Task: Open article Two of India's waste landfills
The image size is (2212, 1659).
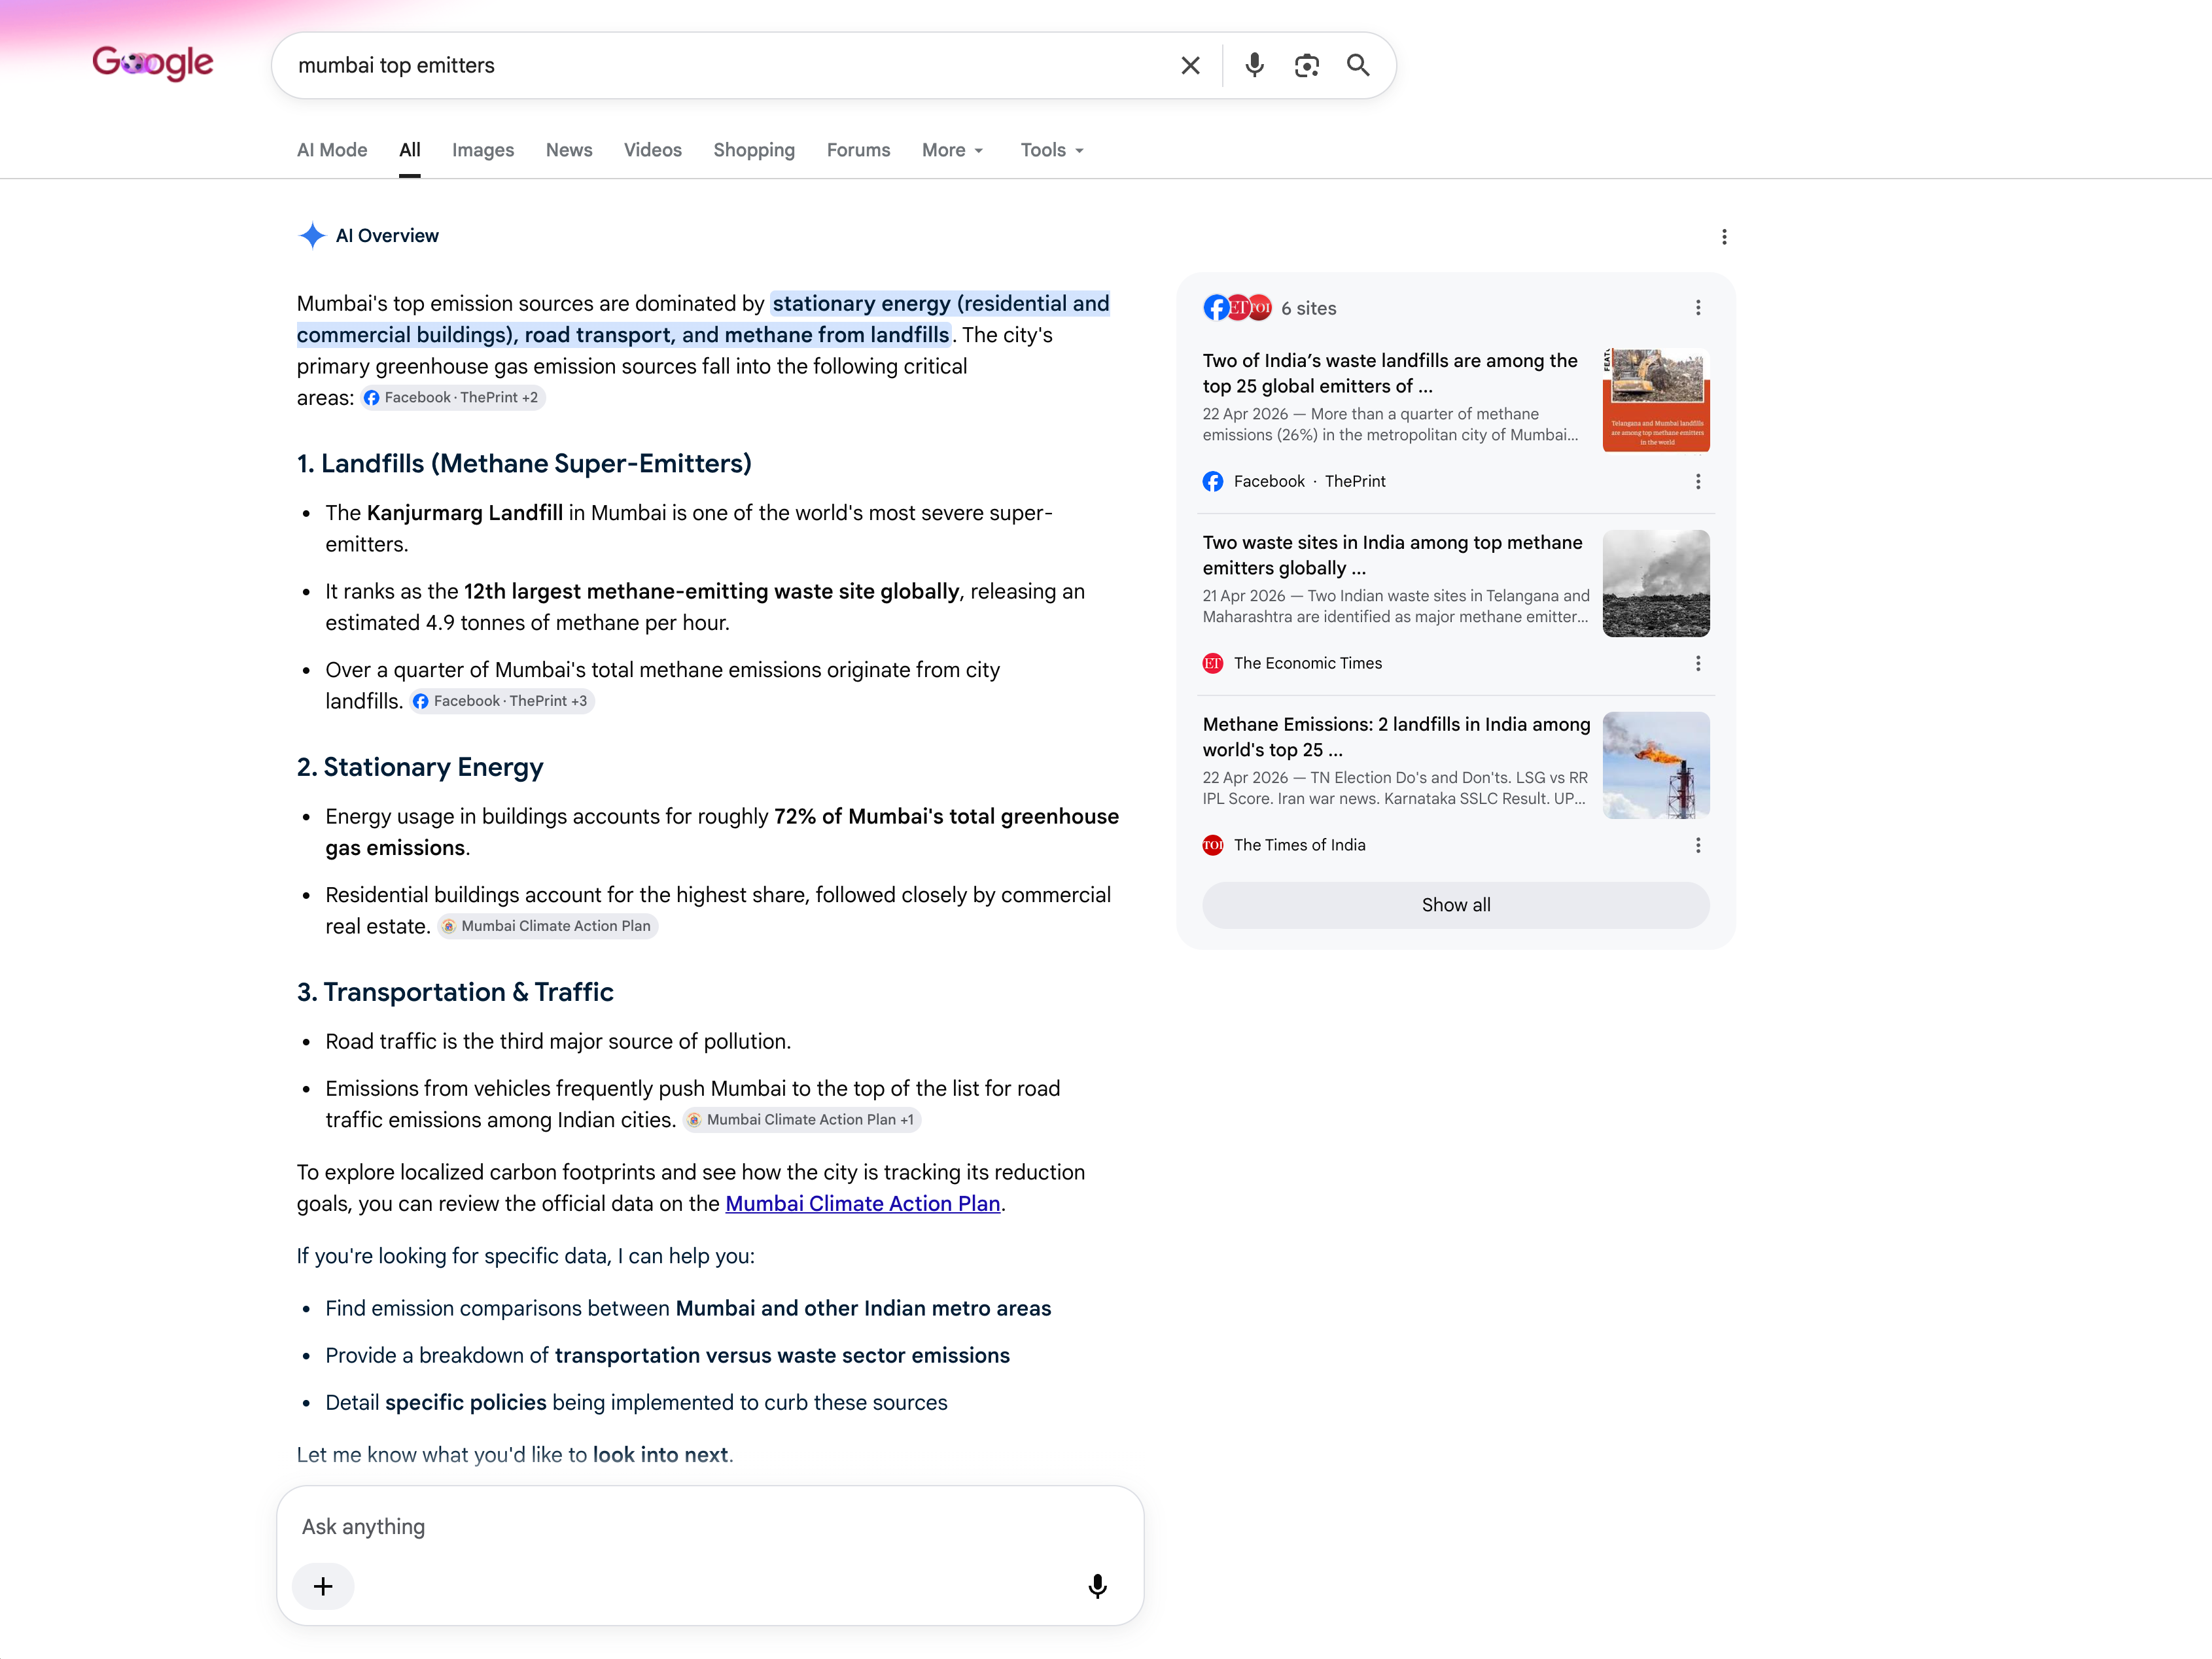Action: click(1390, 373)
